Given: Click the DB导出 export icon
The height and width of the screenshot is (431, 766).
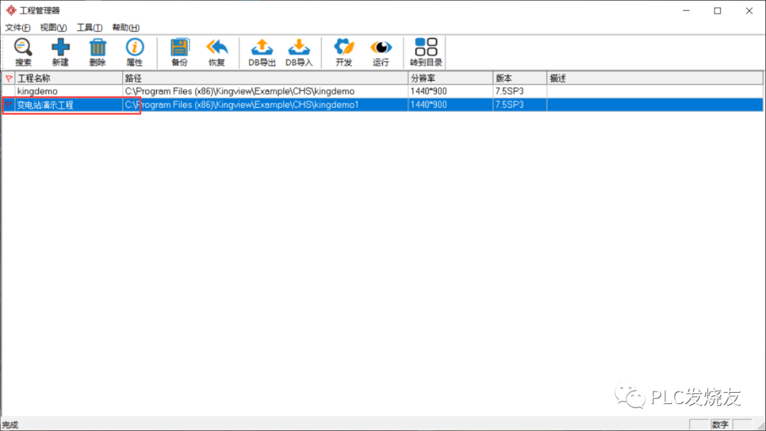Looking at the screenshot, I should [x=262, y=51].
